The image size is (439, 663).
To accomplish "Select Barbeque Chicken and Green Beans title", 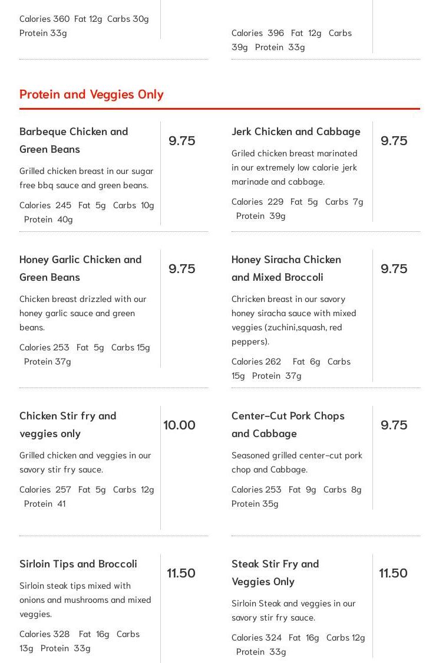I will [x=74, y=140].
